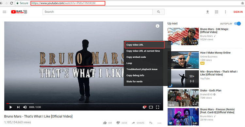Skip to the next video

click(x=18, y=107)
